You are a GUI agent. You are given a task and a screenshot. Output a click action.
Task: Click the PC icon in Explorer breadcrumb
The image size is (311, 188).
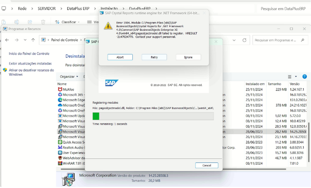click(x=3, y=9)
